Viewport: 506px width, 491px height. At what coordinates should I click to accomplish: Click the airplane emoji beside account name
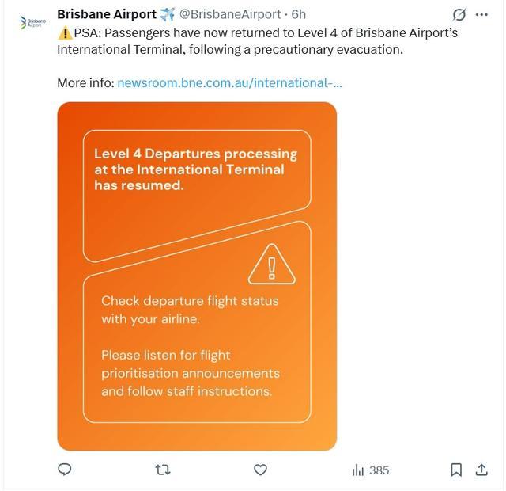(168, 14)
